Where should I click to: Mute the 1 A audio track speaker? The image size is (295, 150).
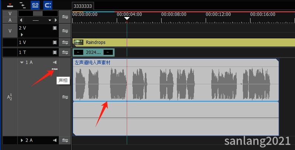coord(55,62)
